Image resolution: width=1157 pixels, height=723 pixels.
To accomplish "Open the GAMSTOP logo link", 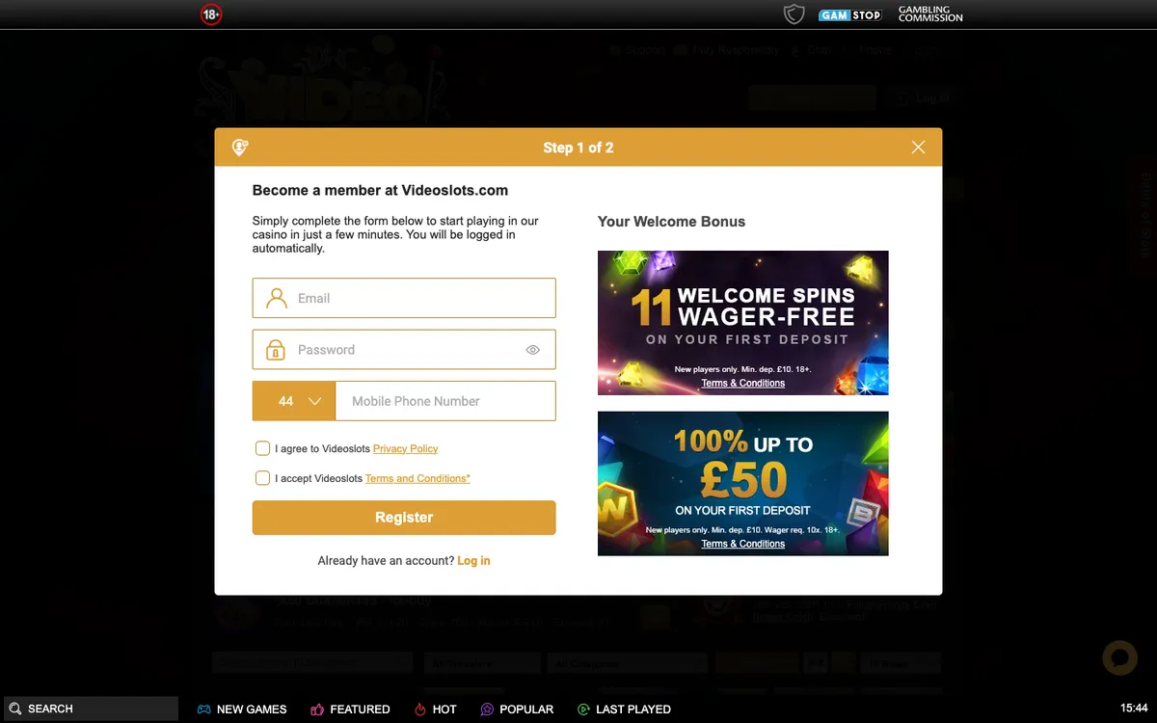I will click(850, 15).
